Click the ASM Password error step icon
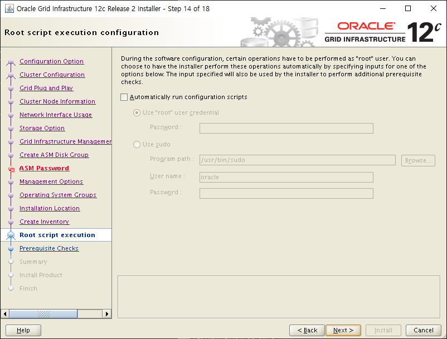447x339 pixels. click(11, 169)
